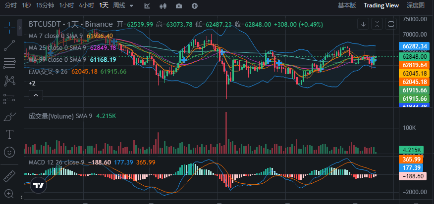Viewport: 434px width, 204px height.
Task: Click the 75000.00 price axis label
Action: coord(415,19)
